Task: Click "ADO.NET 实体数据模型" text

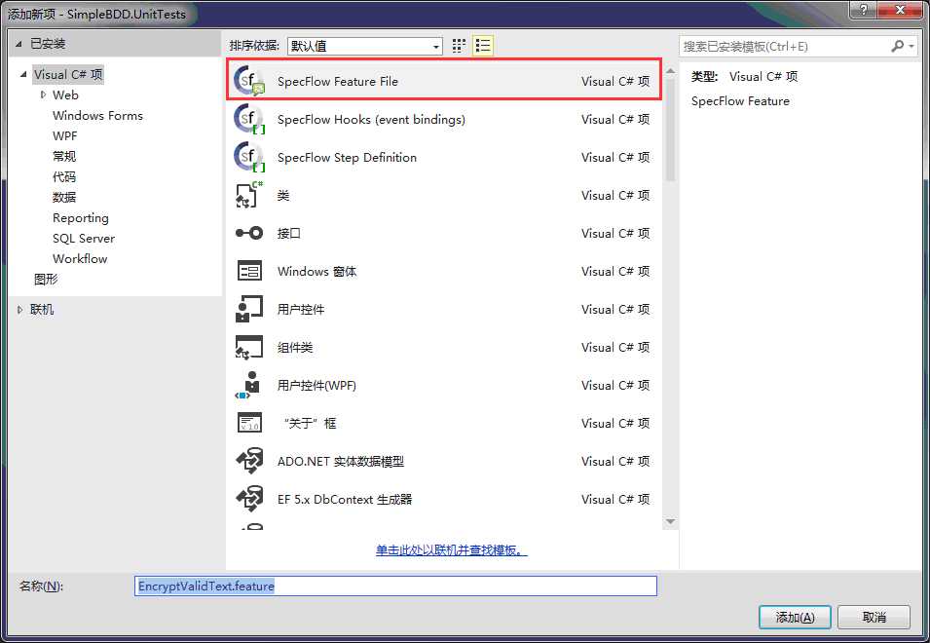Action: tap(341, 461)
